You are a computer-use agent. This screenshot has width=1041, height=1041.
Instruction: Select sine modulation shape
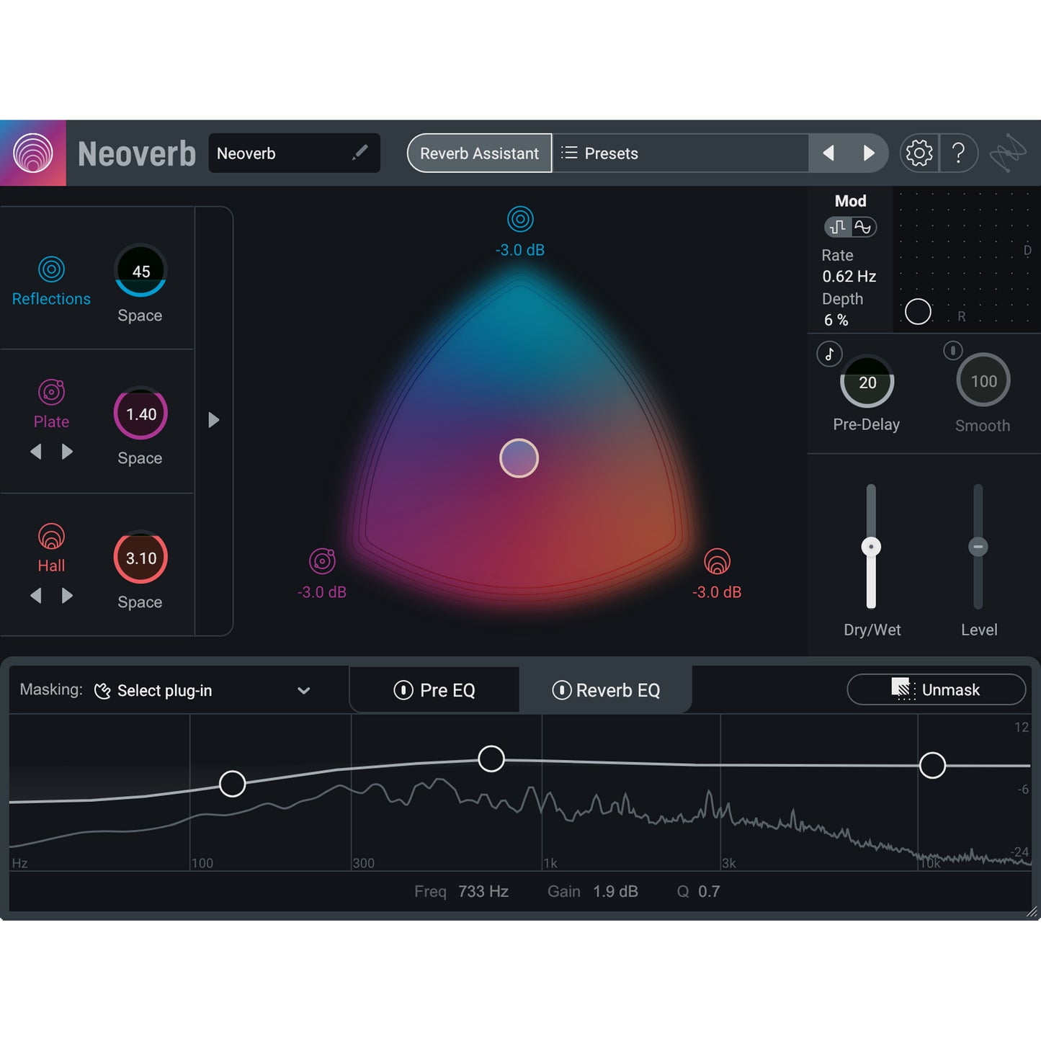pos(863,227)
